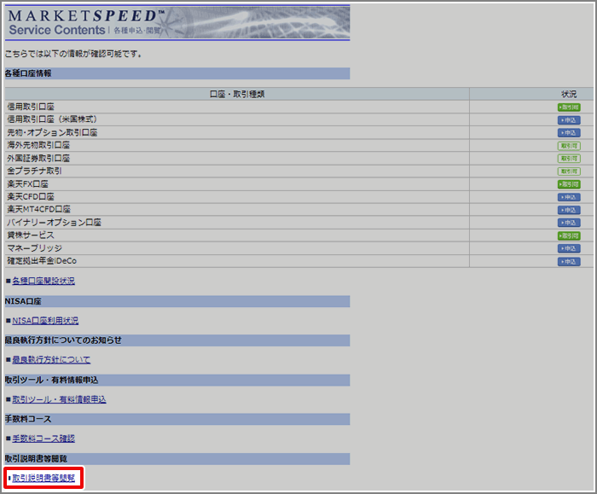Apply for 先物・オプション取引口座 via 申込
Viewport: 597px width, 494px height.
[569, 133]
